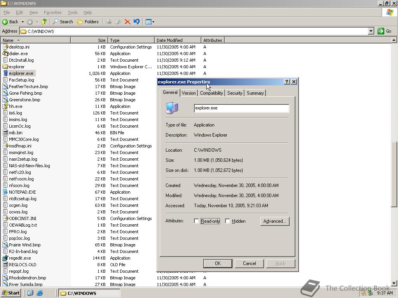Click the green Go button
Image resolution: width=398 pixels, height=298 pixels.
pos(384,31)
